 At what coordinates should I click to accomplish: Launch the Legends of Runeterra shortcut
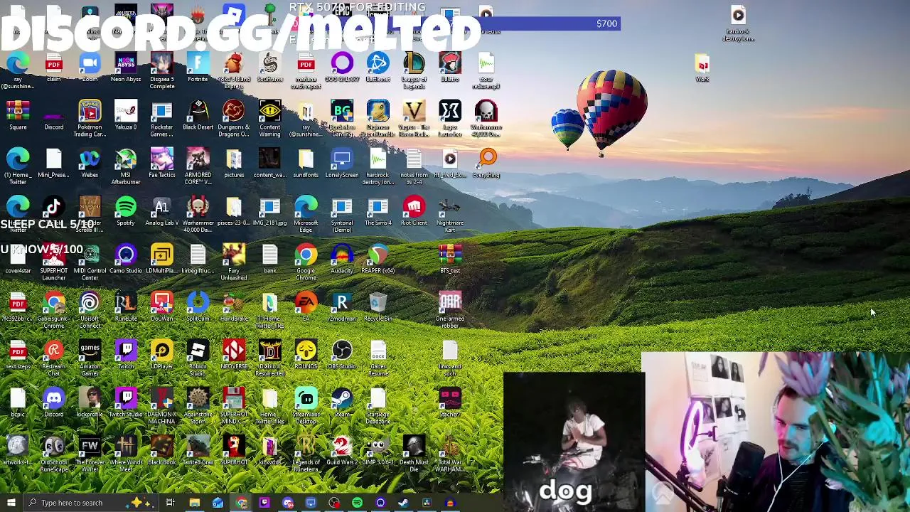click(x=306, y=446)
